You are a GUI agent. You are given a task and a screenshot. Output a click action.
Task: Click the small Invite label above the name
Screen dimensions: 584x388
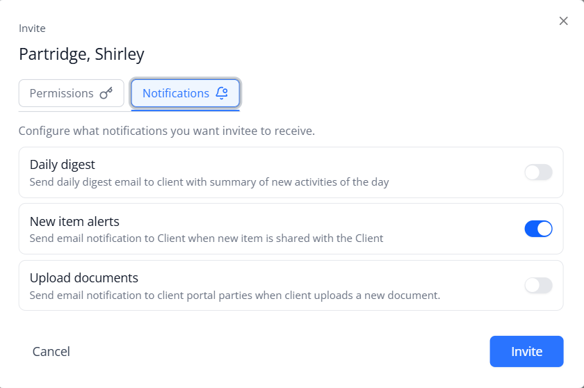click(x=32, y=29)
